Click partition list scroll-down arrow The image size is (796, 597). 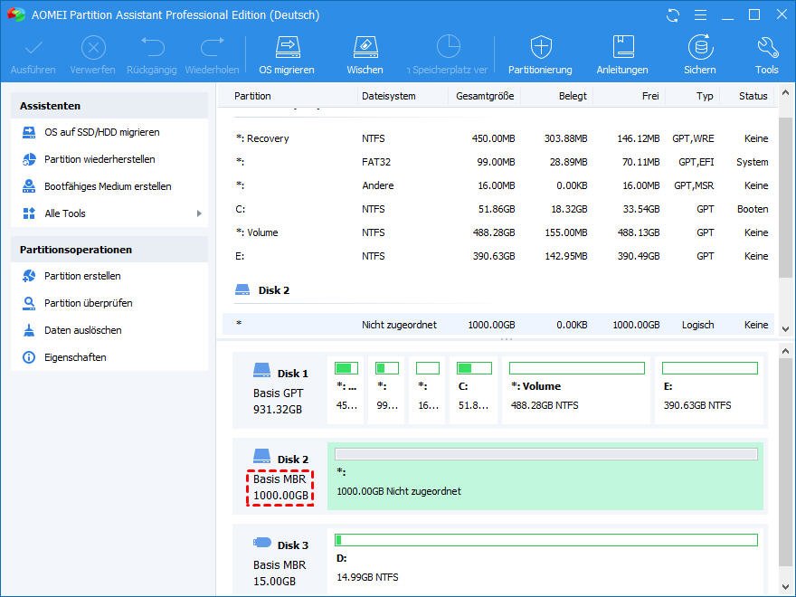point(786,329)
